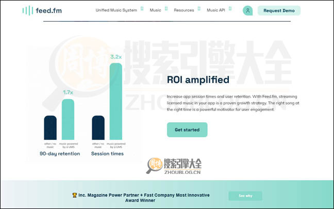Screen dimensions: 334x209
Task: Open the user account icon
Action: click(248, 10)
